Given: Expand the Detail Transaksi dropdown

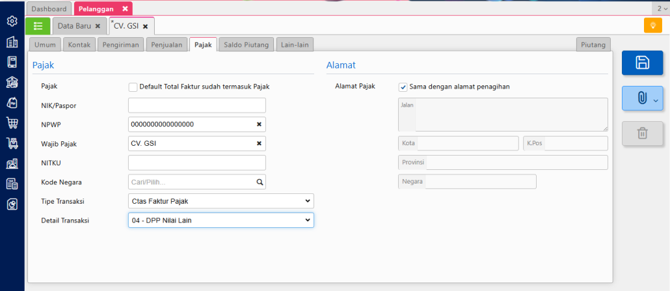Looking at the screenshot, I should pyautogui.click(x=221, y=221).
